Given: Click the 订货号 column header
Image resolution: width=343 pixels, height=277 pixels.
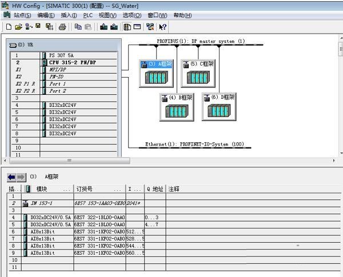Looking at the screenshot, I should click(x=99, y=189).
